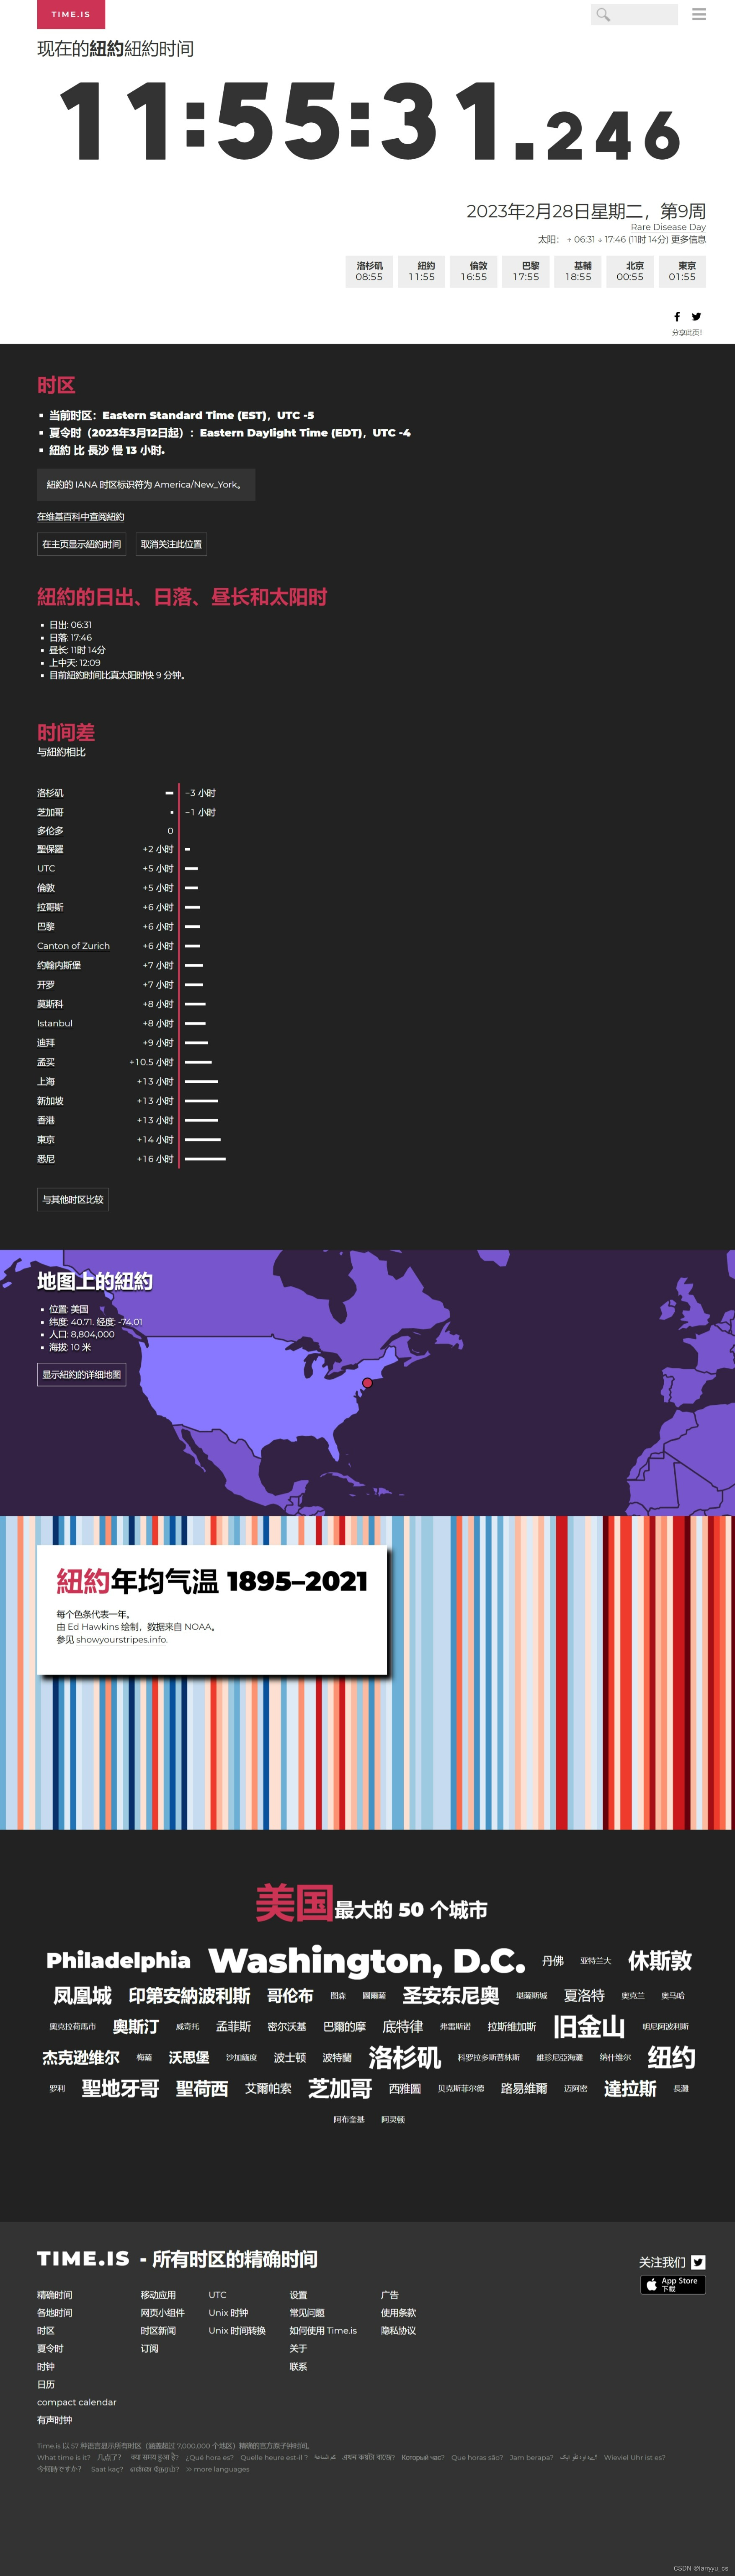This screenshot has width=735, height=2576.
Task: Click footer TIME.IS logo text
Action: coord(83,2259)
